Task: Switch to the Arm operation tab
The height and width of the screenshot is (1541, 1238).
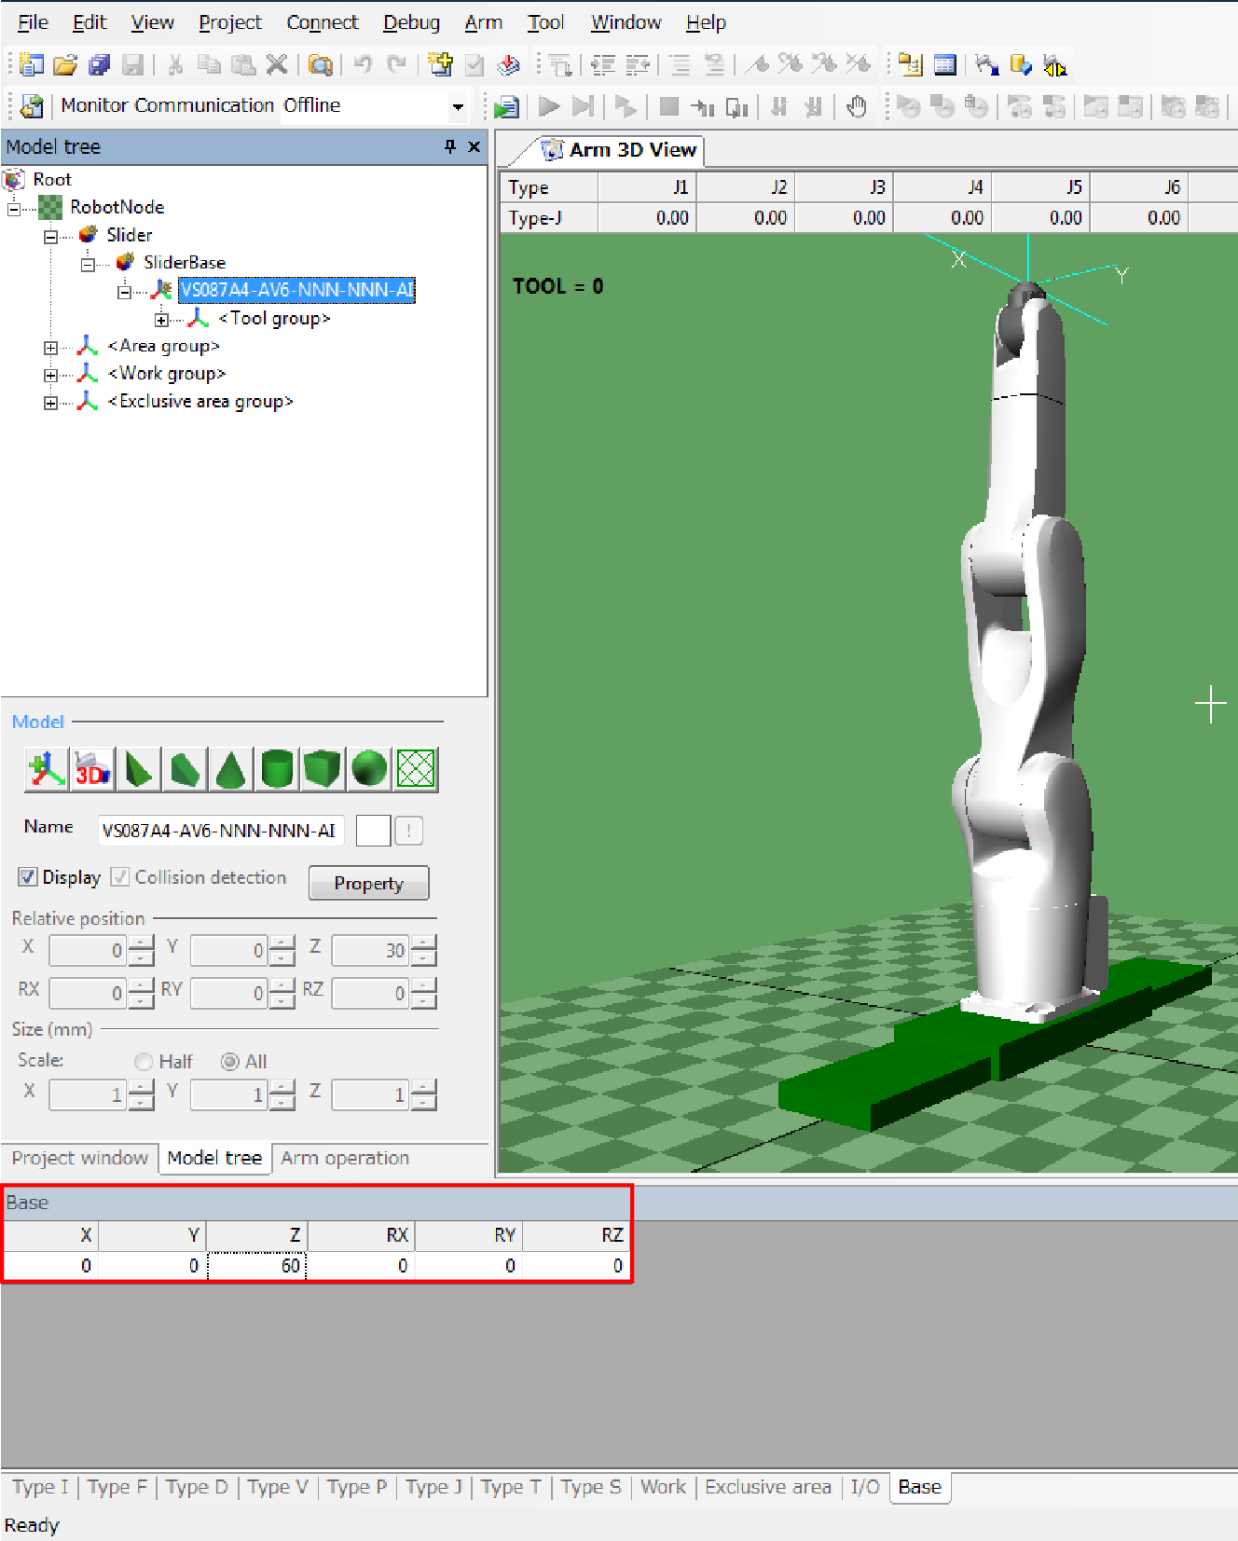Action: click(345, 1158)
